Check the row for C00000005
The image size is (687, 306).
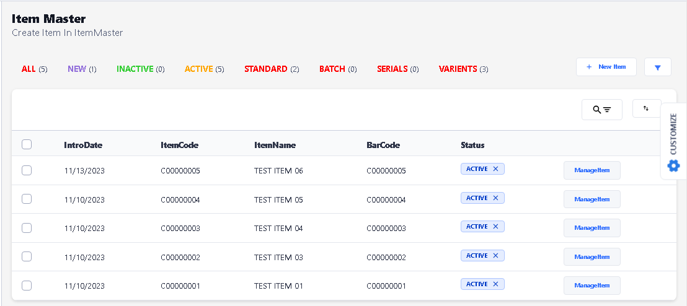(27, 170)
